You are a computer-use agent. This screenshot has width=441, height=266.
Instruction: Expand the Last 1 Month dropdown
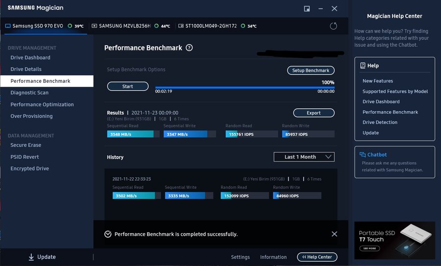point(304,157)
